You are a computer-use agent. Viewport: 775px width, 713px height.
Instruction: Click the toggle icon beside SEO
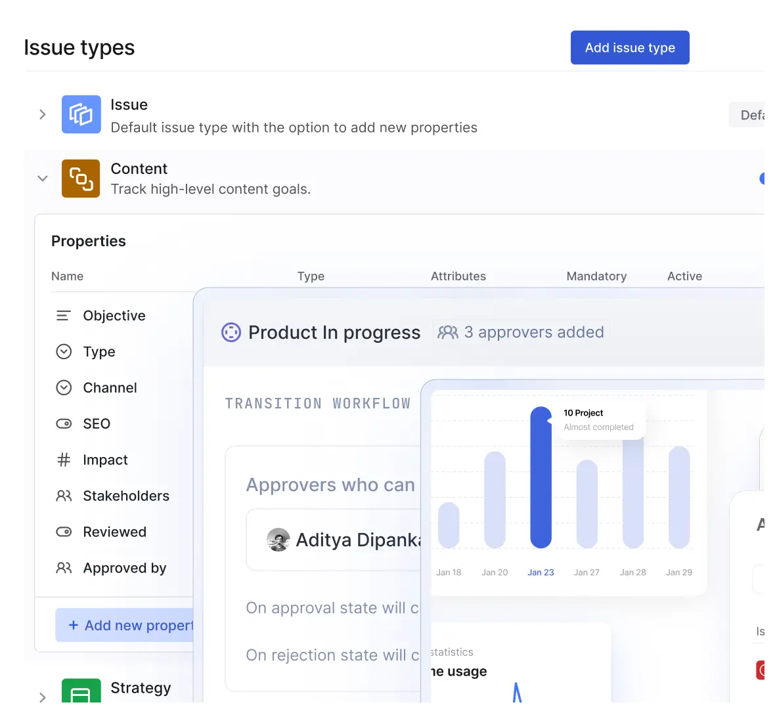point(64,424)
